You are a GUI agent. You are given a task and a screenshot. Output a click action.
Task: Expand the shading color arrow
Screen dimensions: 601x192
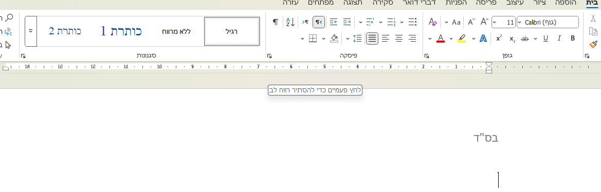[x=323, y=39]
